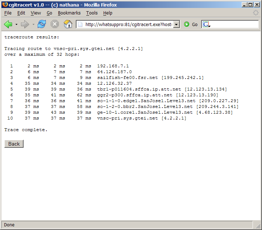262x230 pixels.
Task: Open the File menu
Action: click(8, 13)
